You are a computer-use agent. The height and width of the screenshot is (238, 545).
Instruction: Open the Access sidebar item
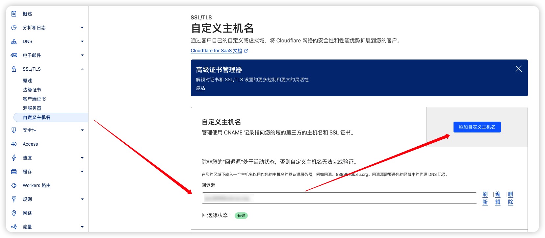point(30,144)
